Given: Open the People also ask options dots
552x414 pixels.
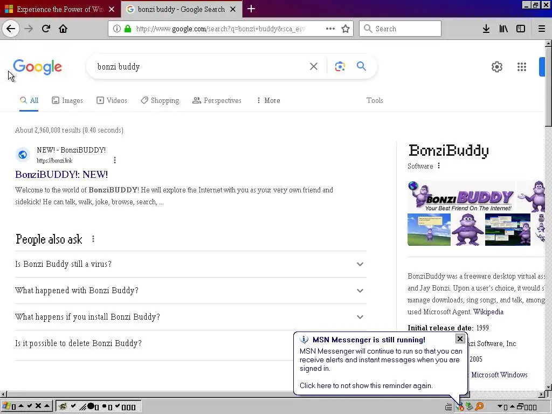Looking at the screenshot, I should (93, 239).
